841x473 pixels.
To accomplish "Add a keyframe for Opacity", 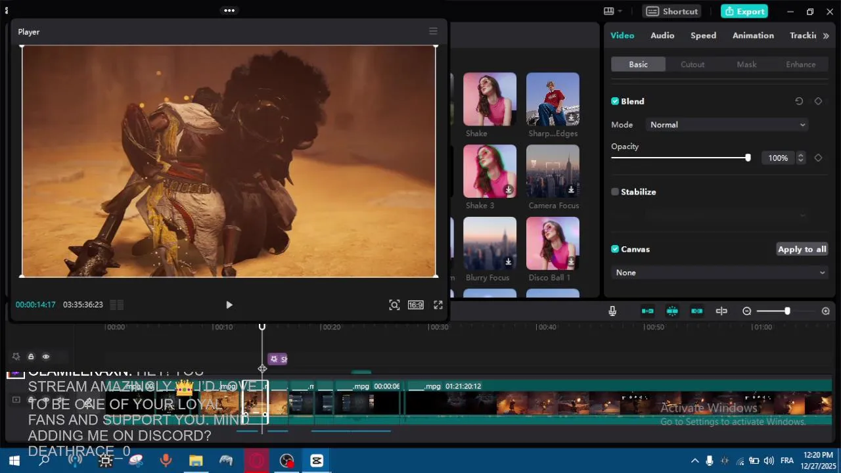I will pos(818,158).
